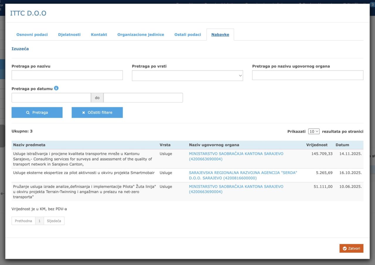Click Očistiti filtere to reset filters
Screen dimensions: 375x265
[97, 112]
